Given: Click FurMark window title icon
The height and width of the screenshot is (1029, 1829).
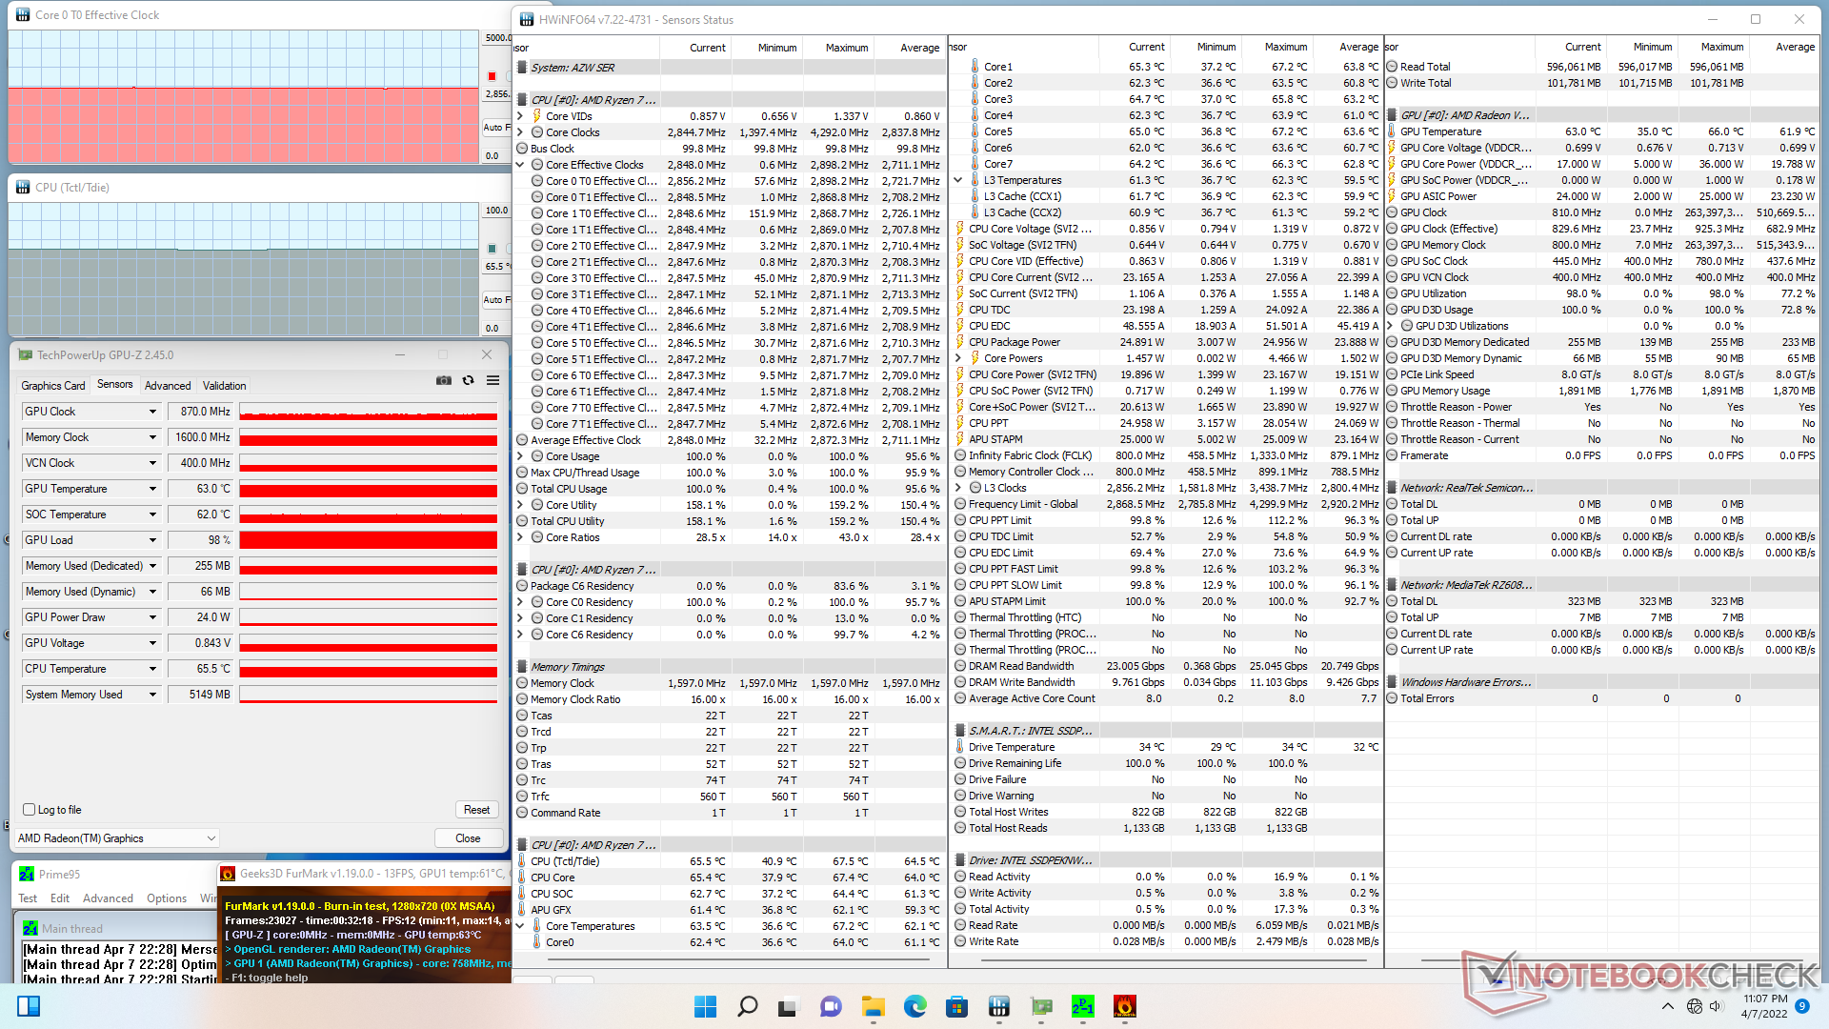Looking at the screenshot, I should tap(228, 874).
